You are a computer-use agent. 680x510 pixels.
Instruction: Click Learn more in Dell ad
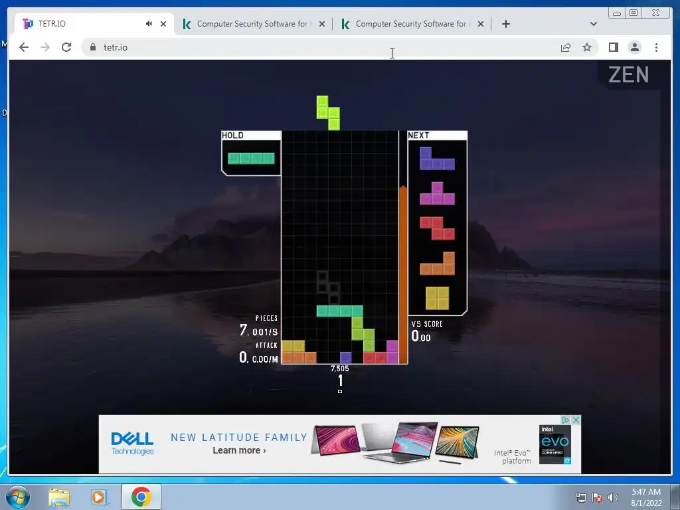[239, 451]
